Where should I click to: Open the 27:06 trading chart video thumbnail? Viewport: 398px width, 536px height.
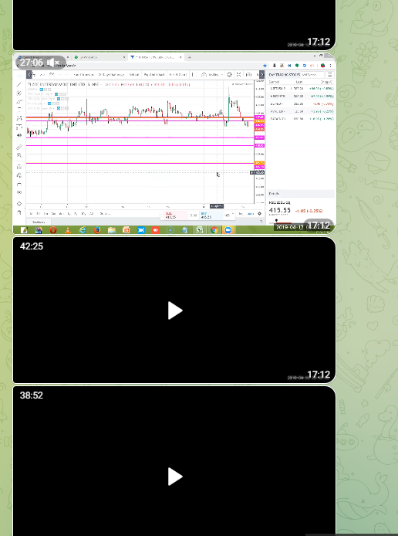click(174, 144)
